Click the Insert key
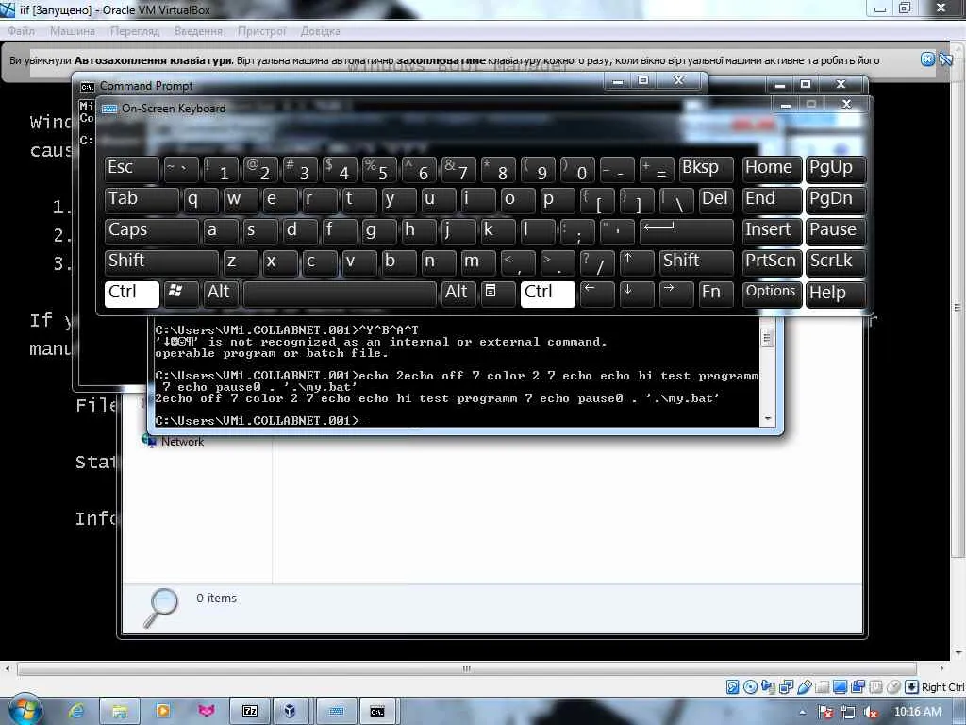Screen dimensions: 966x725 (772, 230)
